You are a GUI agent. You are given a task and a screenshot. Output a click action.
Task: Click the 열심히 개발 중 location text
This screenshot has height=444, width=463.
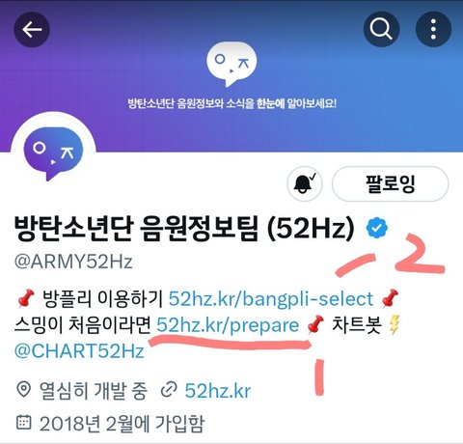point(94,391)
